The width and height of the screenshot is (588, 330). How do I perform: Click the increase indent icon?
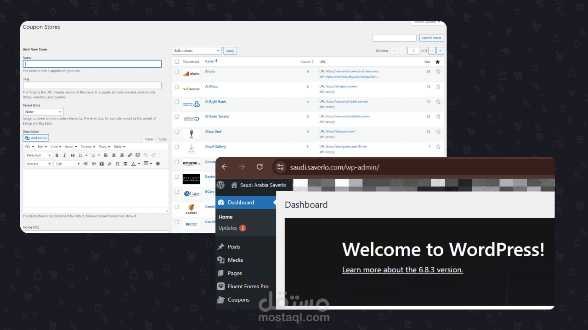94,164
